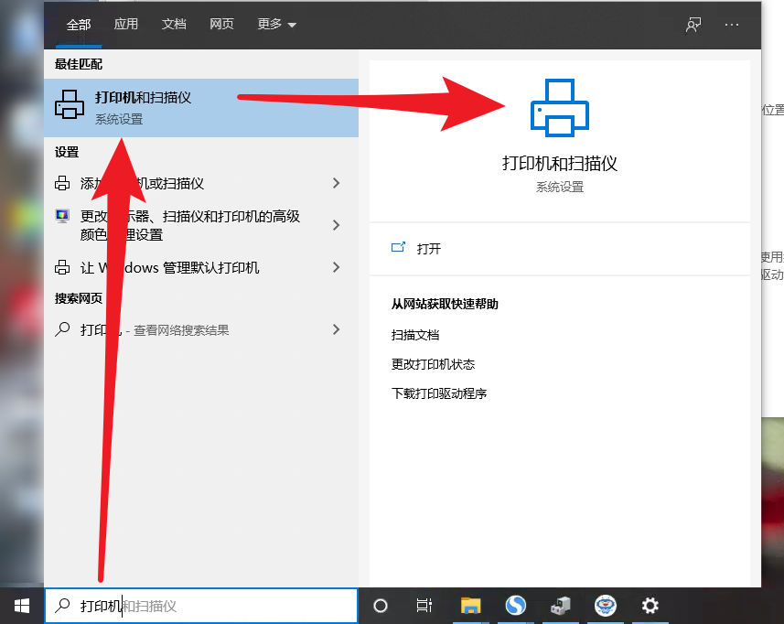Click the 最佳匹配 section header
The image size is (784, 624).
[x=79, y=64]
